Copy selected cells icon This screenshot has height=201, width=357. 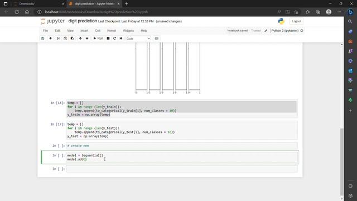[x=65, y=39]
